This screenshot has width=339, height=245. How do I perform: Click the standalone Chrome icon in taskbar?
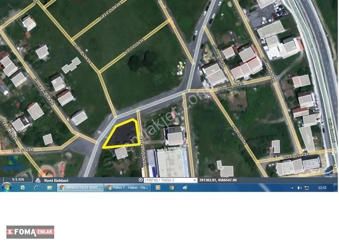(172, 188)
